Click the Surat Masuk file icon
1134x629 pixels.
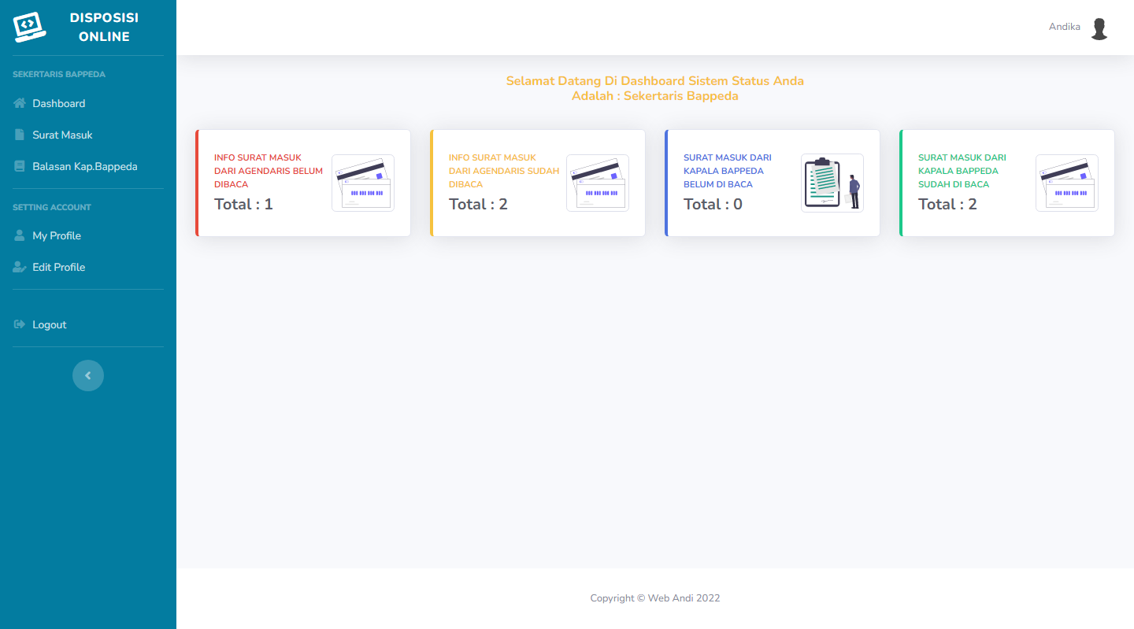(20, 135)
